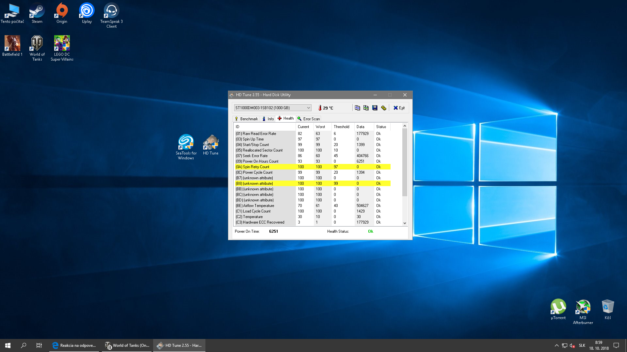Click the copy screenshot to clipboard icon
The height and width of the screenshot is (352, 627).
(366, 108)
